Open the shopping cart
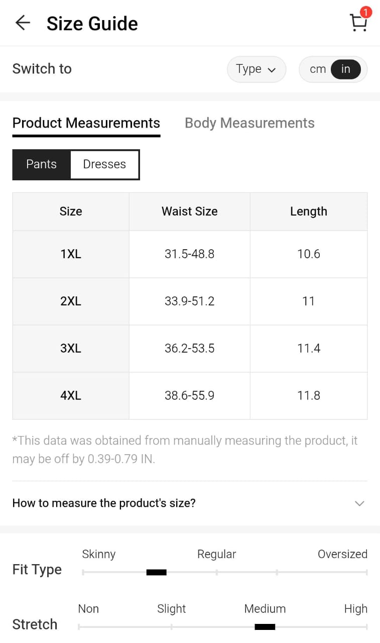Viewport: 380px width, 643px height. pyautogui.click(x=357, y=23)
